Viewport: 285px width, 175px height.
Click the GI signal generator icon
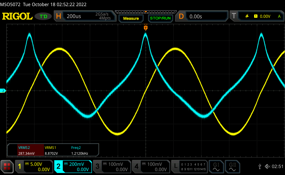(216, 166)
